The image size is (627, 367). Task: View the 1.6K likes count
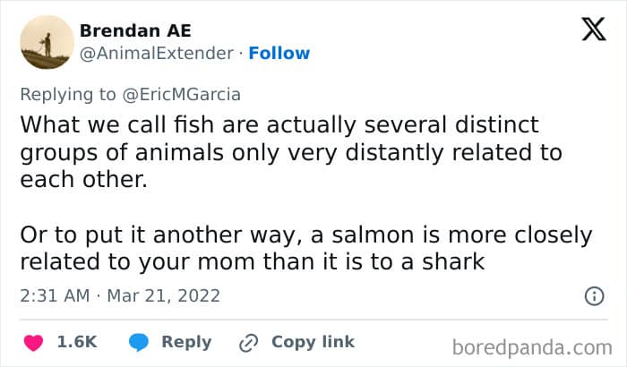pyautogui.click(x=77, y=342)
